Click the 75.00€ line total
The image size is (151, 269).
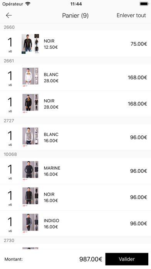pos(139,44)
